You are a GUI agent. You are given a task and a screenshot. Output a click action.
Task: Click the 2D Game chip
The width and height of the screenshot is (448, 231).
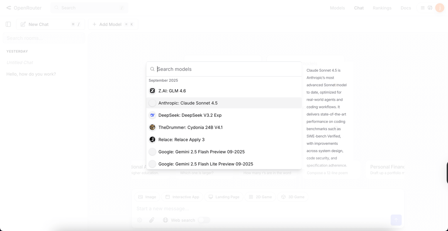point(260,197)
